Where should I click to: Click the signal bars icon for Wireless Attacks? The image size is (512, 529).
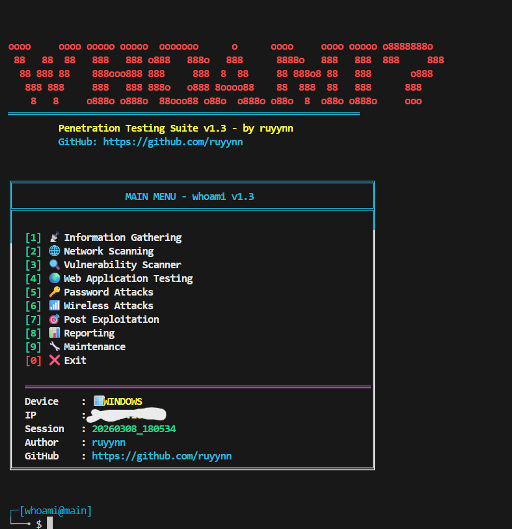[55, 305]
